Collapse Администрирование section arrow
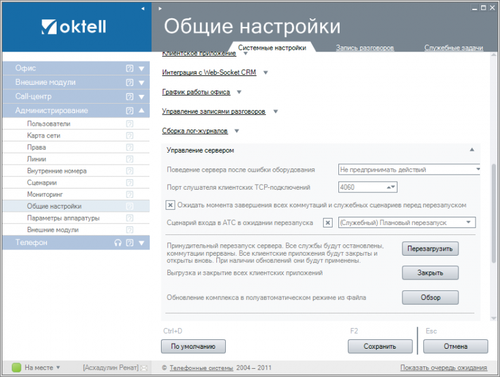Image resolution: width=500 pixels, height=377 pixels. point(142,110)
